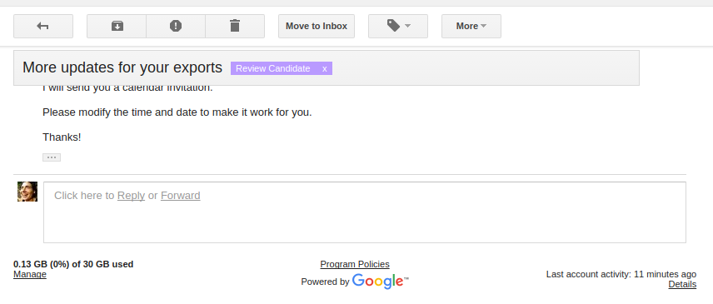Image resolution: width=713 pixels, height=304 pixels.
Task: Expand the More actions dropdown
Action: pyautogui.click(x=471, y=26)
